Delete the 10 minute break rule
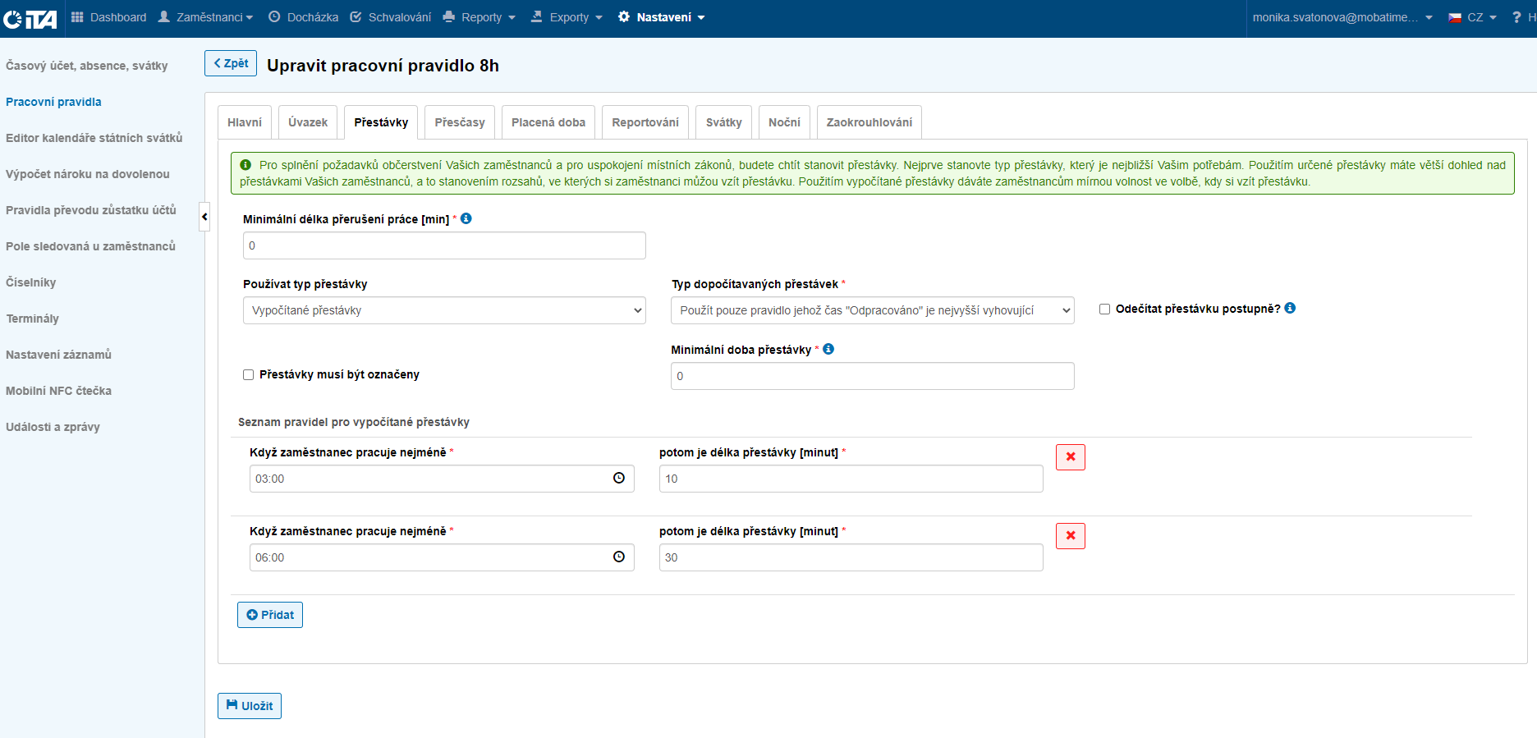The width and height of the screenshot is (1537, 738). (x=1070, y=457)
